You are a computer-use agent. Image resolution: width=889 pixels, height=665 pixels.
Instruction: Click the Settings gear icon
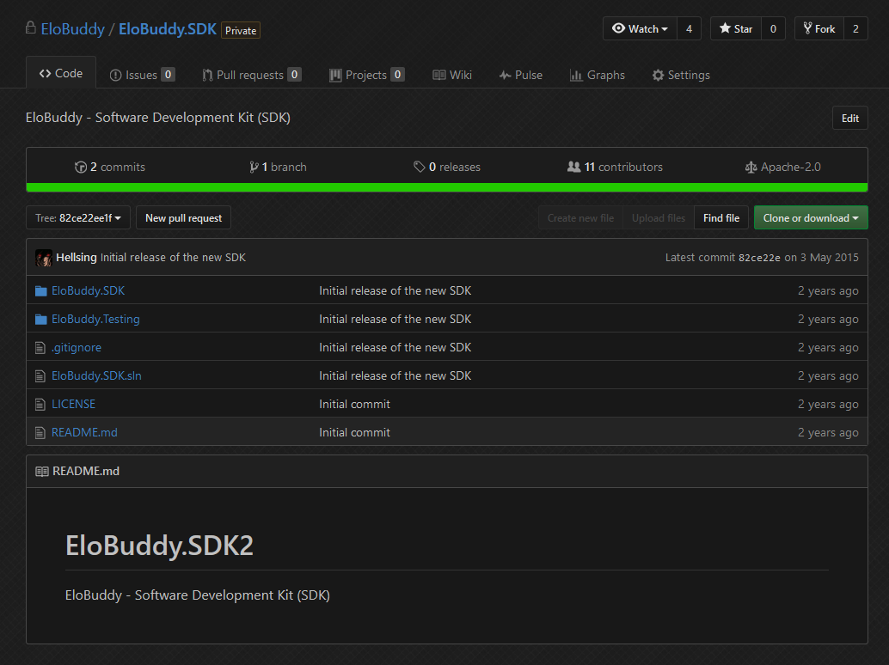(658, 76)
